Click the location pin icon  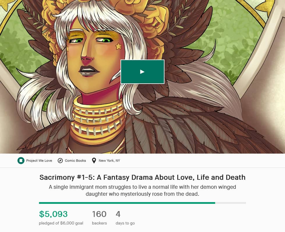[x=94, y=161]
